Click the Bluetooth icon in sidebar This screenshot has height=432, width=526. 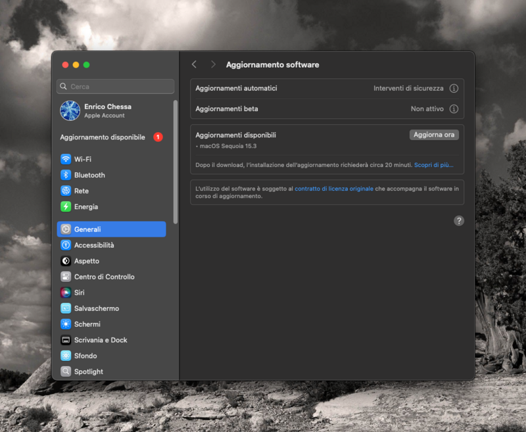pos(66,175)
